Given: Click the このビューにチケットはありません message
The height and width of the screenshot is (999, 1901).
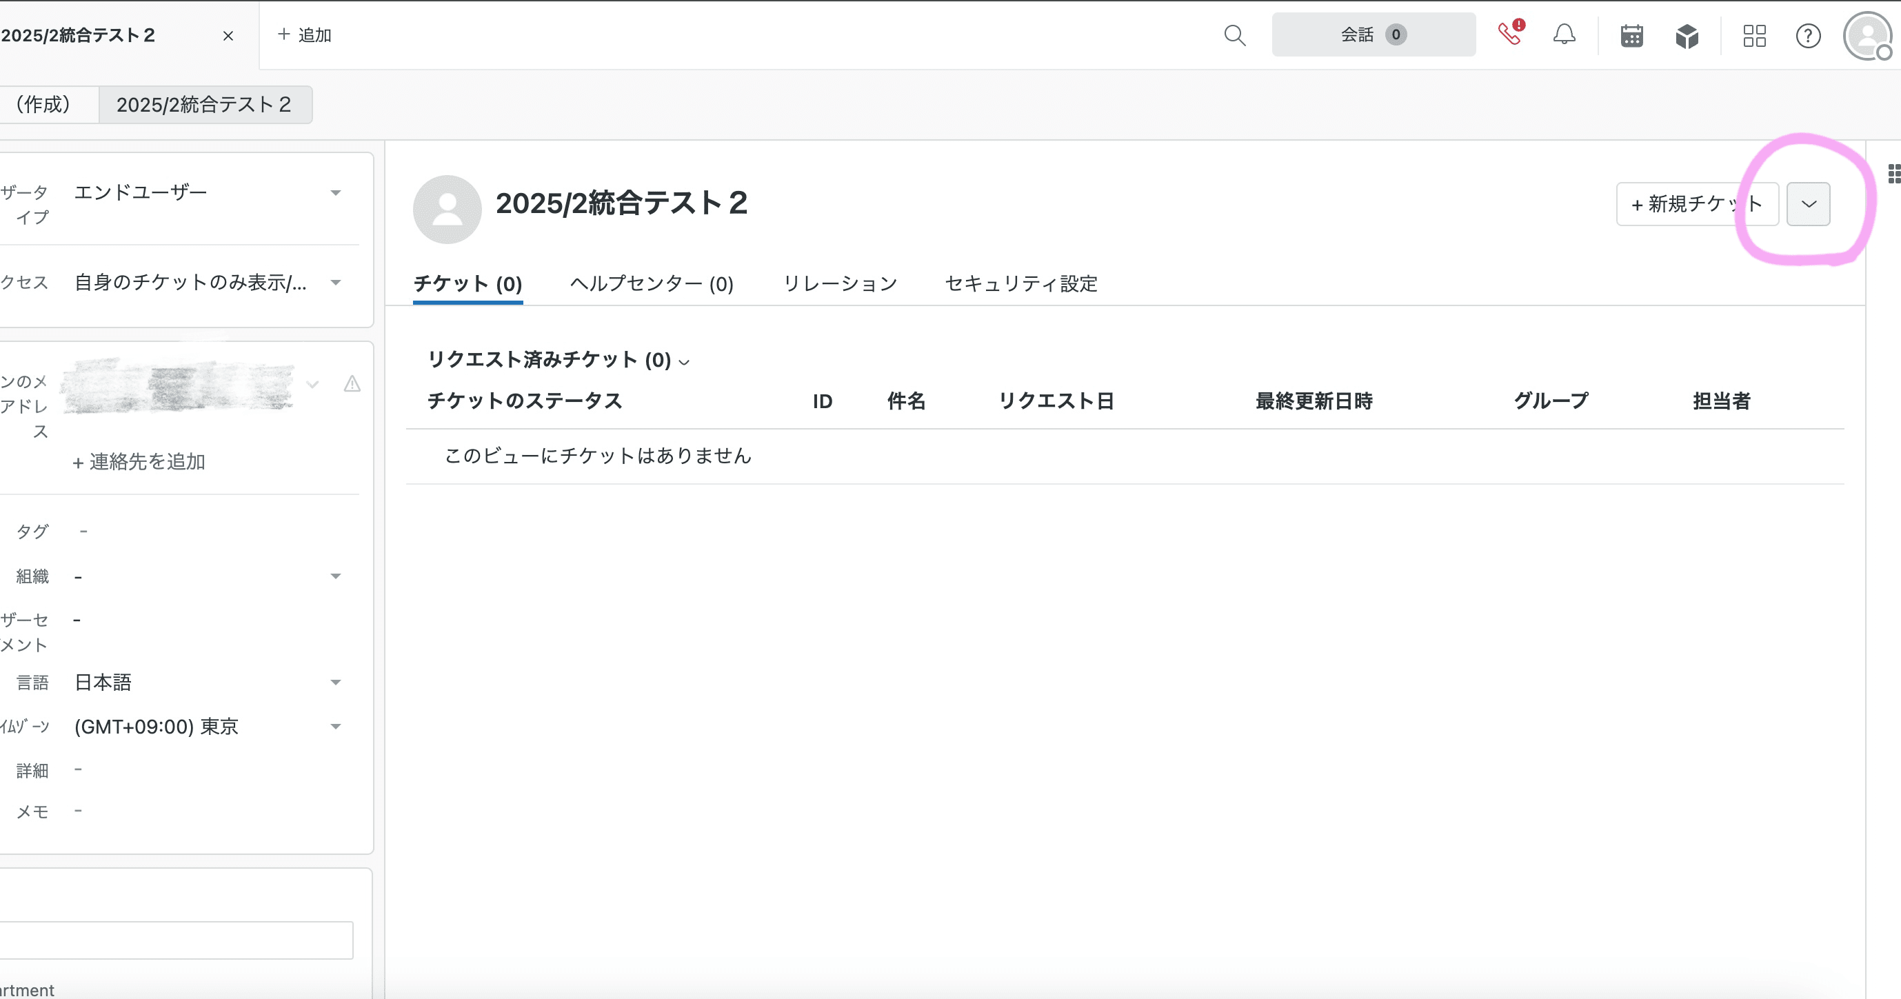Looking at the screenshot, I should [x=598, y=456].
